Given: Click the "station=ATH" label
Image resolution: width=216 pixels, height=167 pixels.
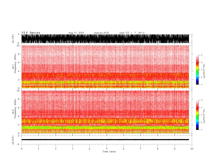Looking at the screenshot, I should tap(101, 33).
